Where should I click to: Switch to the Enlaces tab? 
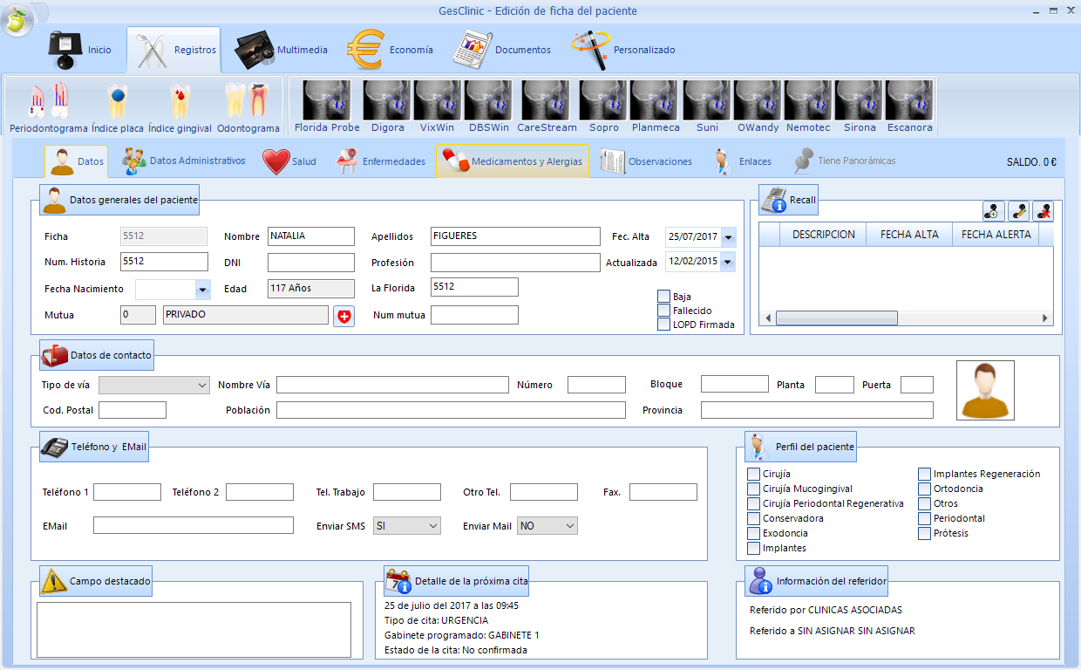tap(743, 161)
